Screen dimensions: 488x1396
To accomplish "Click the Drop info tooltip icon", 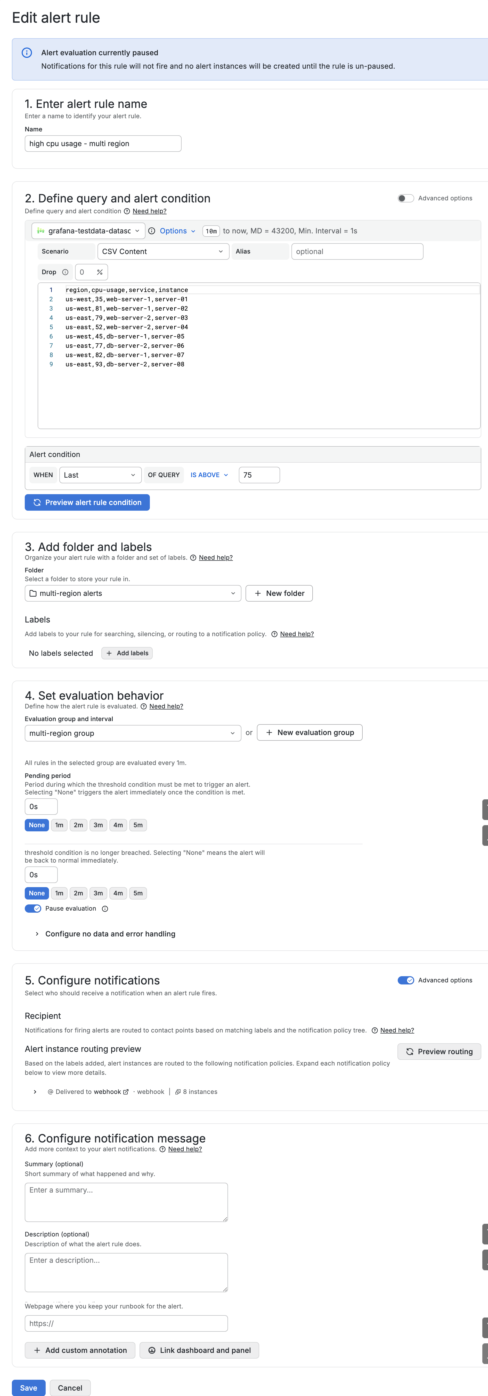I will click(65, 272).
